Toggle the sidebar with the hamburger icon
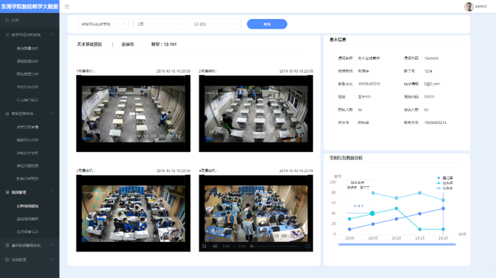The height and width of the screenshot is (278, 496). pos(67,7)
